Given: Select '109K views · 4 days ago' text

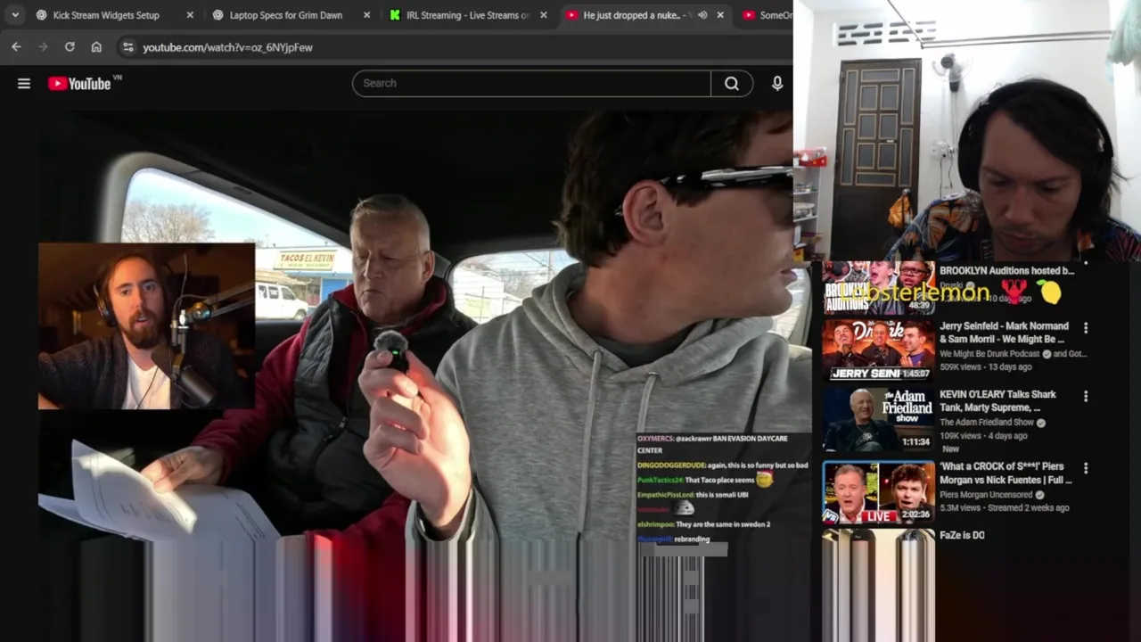Looking at the screenshot, I should (x=983, y=436).
